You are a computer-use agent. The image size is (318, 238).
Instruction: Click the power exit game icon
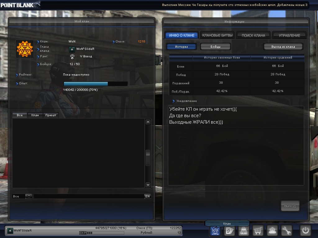pos(306,231)
